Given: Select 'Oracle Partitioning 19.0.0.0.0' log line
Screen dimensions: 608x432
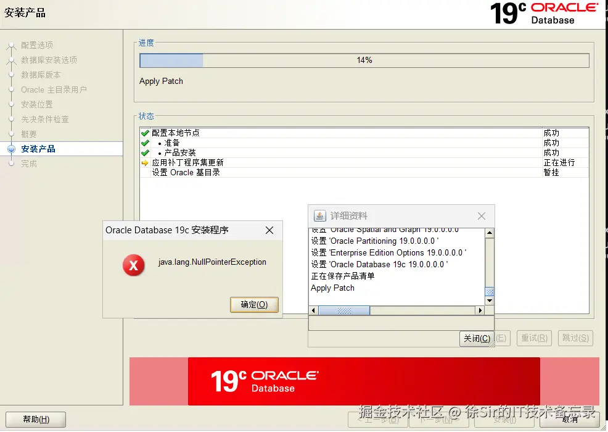Looking at the screenshot, I should [x=375, y=241].
